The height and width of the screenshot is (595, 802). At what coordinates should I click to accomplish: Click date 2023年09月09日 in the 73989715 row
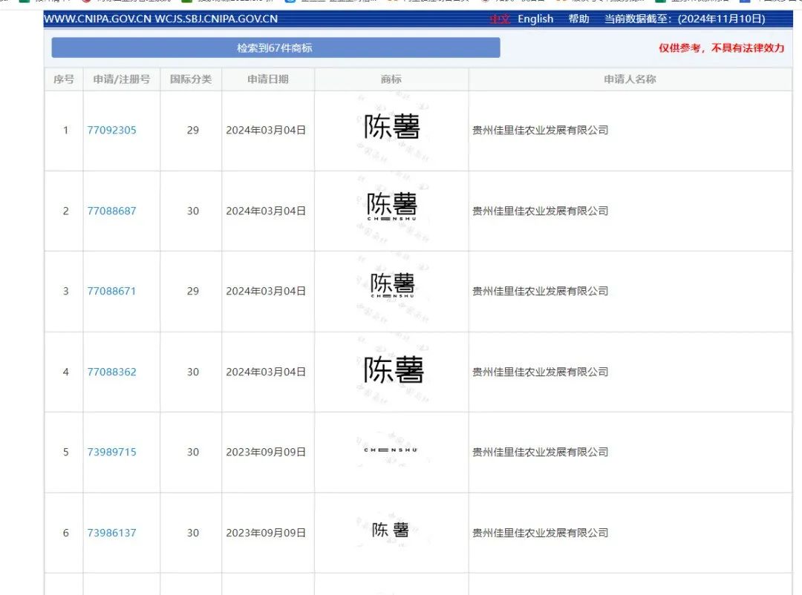(266, 452)
